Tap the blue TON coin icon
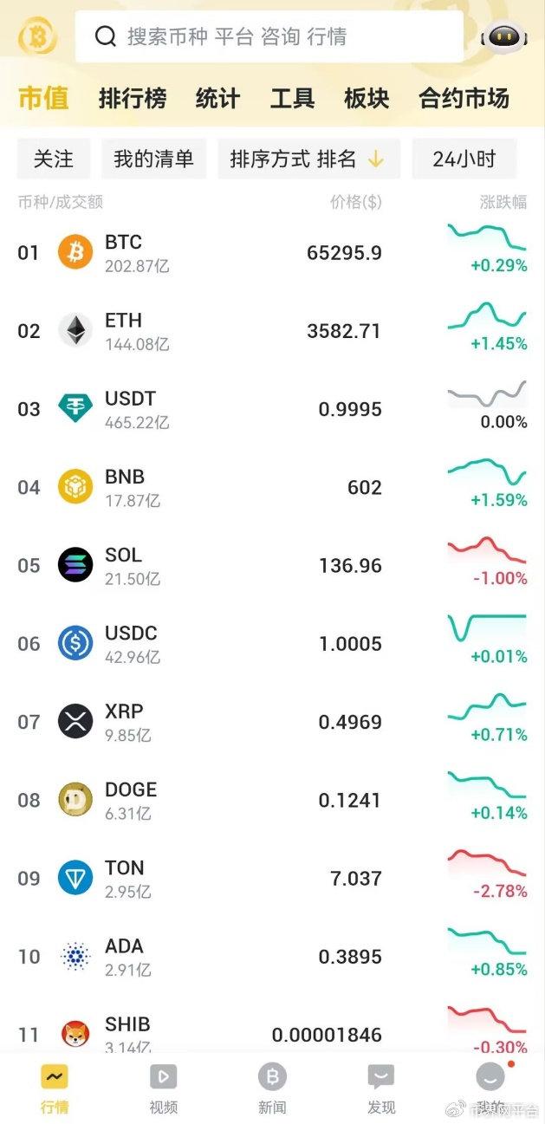This screenshot has height=1124, width=545. 75,878
